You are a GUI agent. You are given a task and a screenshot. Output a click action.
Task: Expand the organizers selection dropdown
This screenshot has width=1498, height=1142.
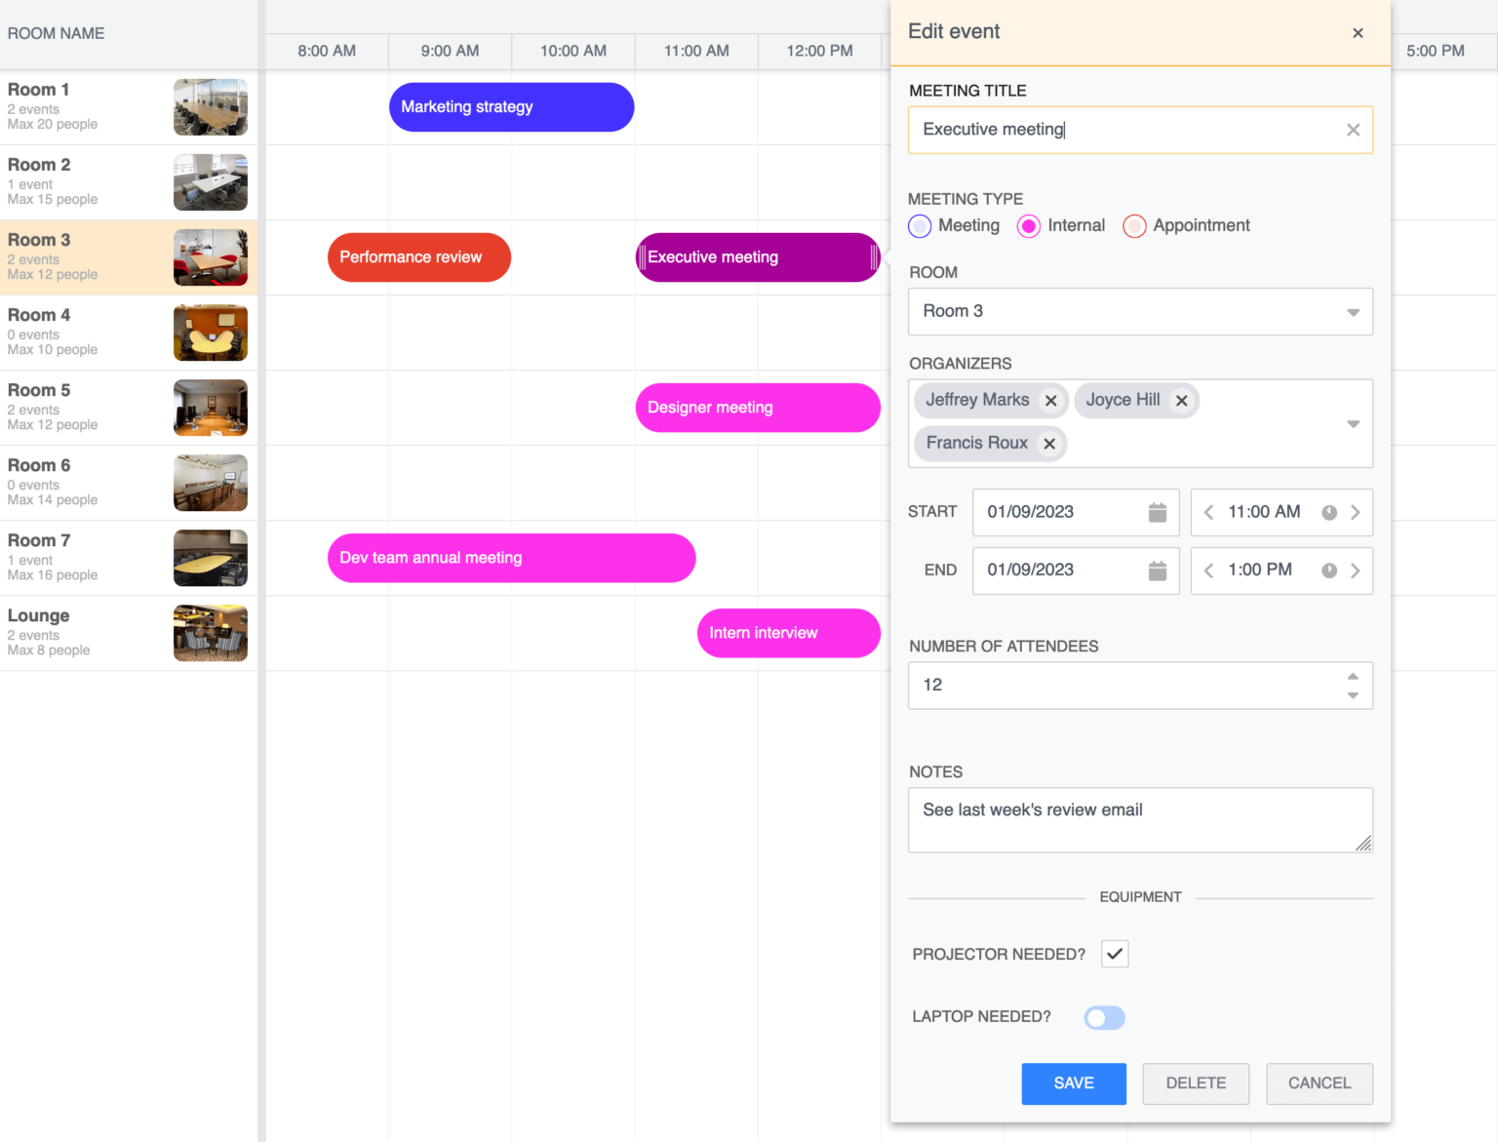click(x=1354, y=423)
